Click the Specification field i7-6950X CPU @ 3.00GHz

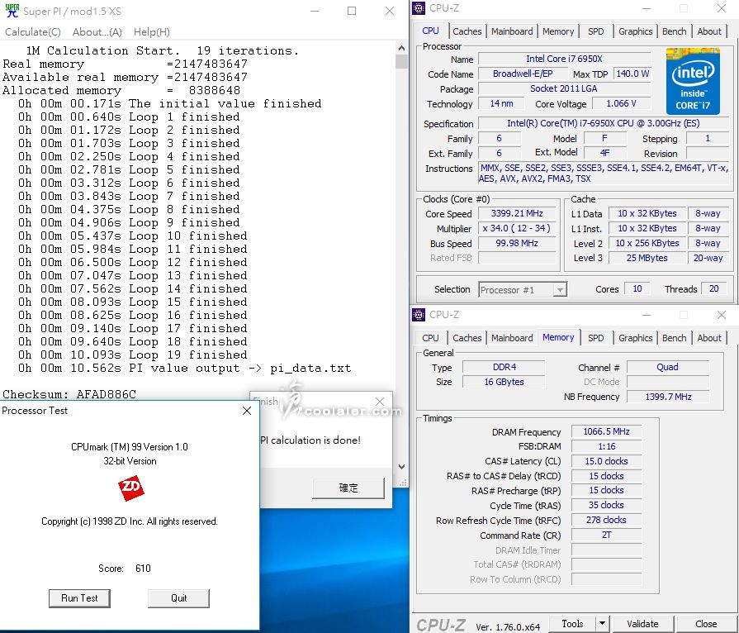click(604, 124)
